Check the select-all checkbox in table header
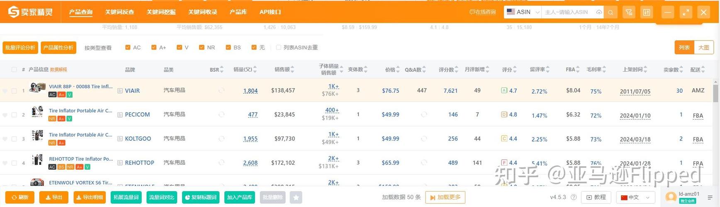Image resolution: width=720 pixels, height=207 pixels. click(x=14, y=70)
